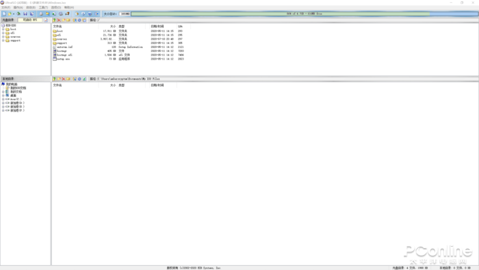The width and height of the screenshot is (479, 270).
Task: Click the Burn CD/DVD image toolbar icon
Action: 68,14
